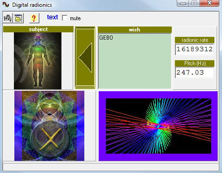Close the Digital radionics window
Image resolution: width=222 pixels, height=173 pixels.
(209, 3)
